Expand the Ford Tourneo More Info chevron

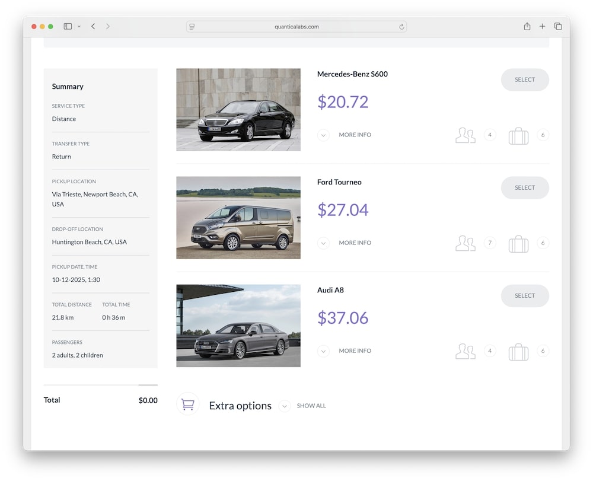(323, 243)
